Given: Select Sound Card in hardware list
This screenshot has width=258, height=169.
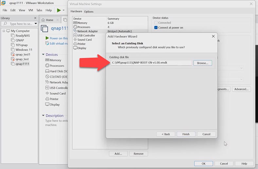Looking at the screenshot, I should 89,40.
